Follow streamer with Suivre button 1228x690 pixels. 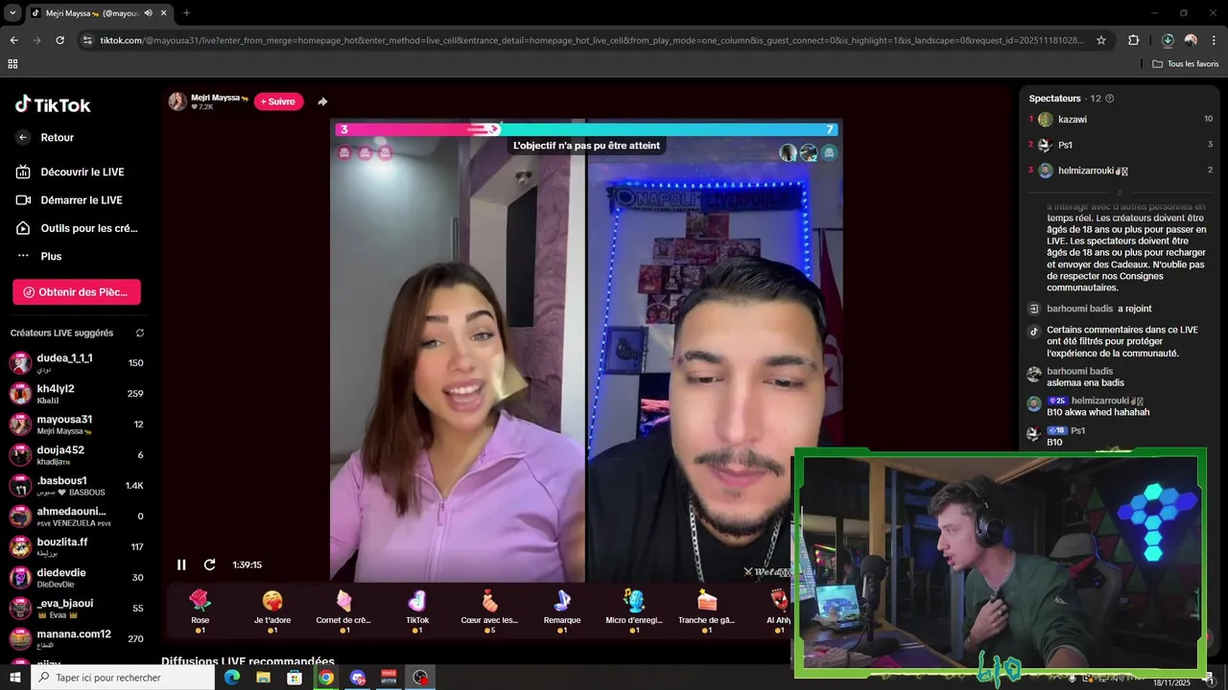pyautogui.click(x=278, y=102)
